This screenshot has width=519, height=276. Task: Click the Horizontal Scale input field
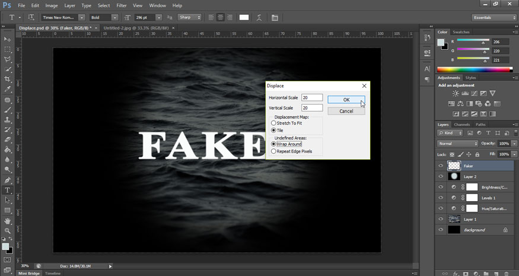(x=312, y=97)
